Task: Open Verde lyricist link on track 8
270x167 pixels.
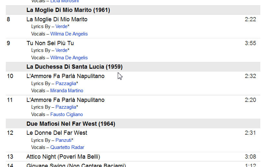Action: pyautogui.click(x=61, y=26)
